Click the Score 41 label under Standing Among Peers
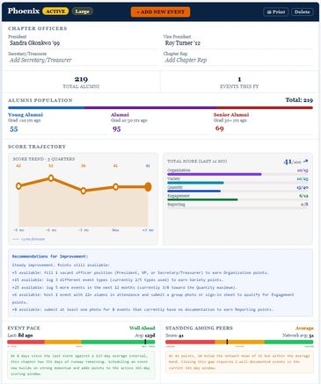 tap(174, 336)
